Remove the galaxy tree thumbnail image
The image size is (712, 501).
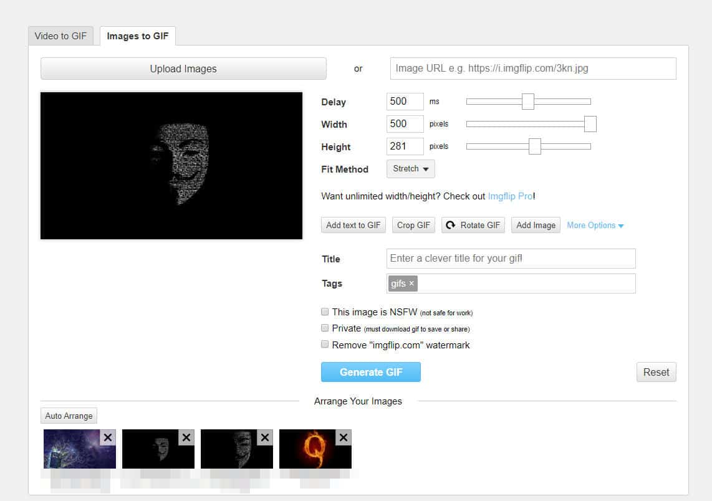tap(108, 437)
